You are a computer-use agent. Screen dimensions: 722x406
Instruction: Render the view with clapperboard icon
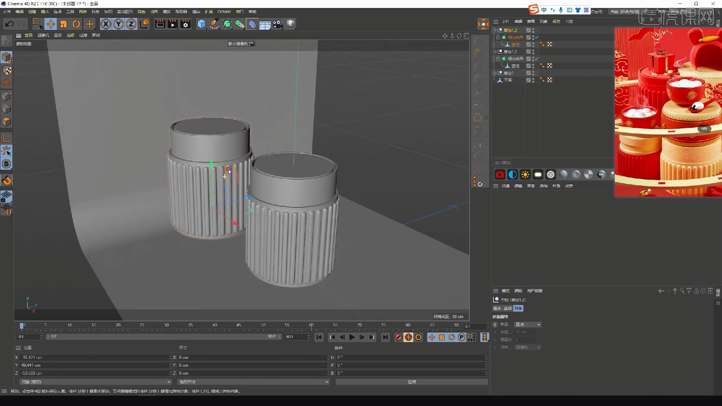click(160, 24)
